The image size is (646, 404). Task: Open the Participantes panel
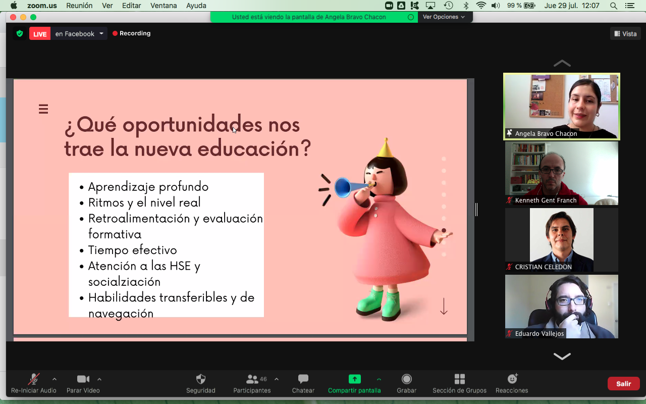click(x=252, y=379)
